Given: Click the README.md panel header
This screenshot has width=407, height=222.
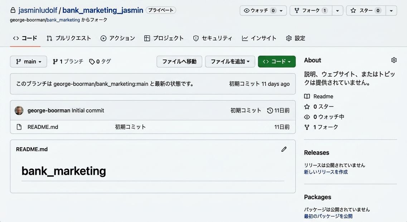Looking at the screenshot, I should [32, 149].
